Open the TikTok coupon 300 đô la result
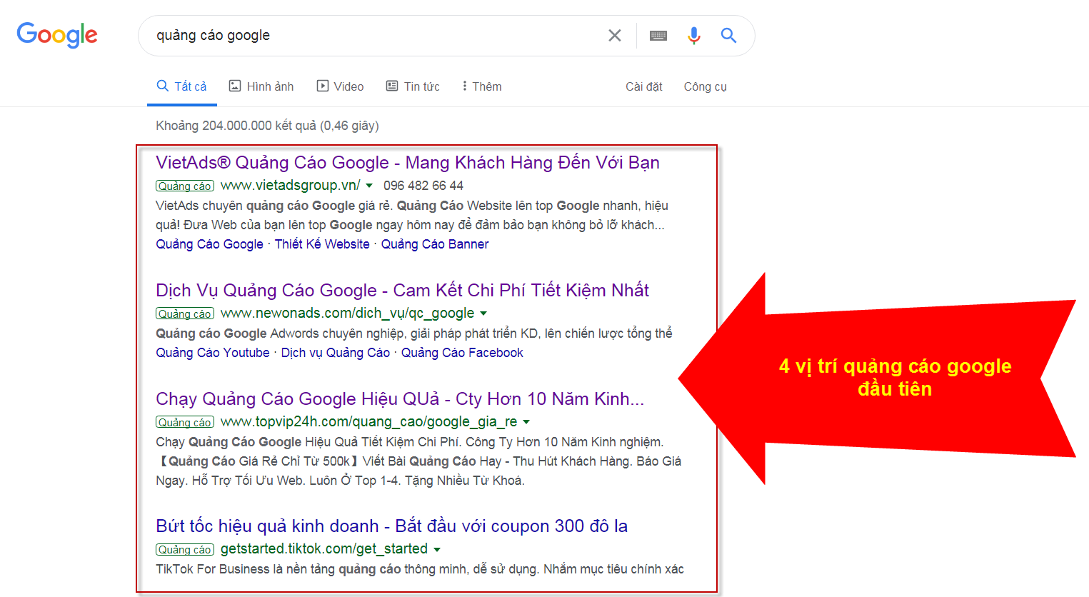Screen dimensions: 1089x597 (391, 526)
